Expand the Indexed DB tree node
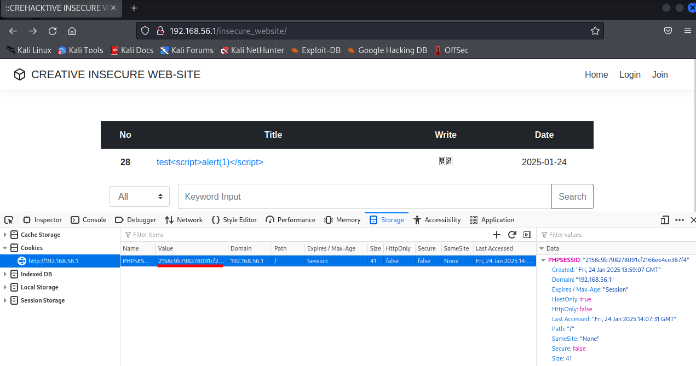This screenshot has width=696, height=366. tap(5, 274)
